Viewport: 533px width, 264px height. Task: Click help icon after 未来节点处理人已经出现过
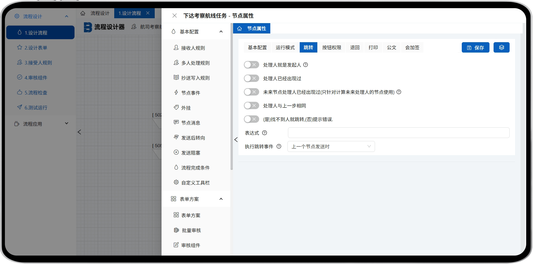399,92
